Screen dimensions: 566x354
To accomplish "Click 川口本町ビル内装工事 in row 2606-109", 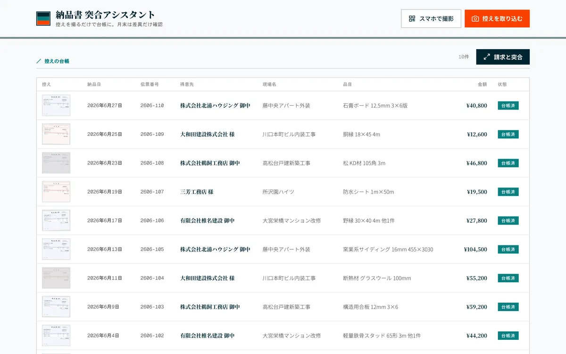I will [x=289, y=134].
